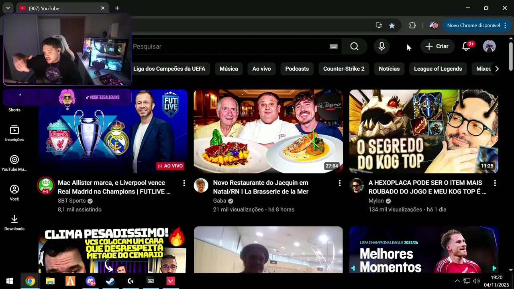Open SBT Sports channel avatar
514x289 pixels.
45,185
